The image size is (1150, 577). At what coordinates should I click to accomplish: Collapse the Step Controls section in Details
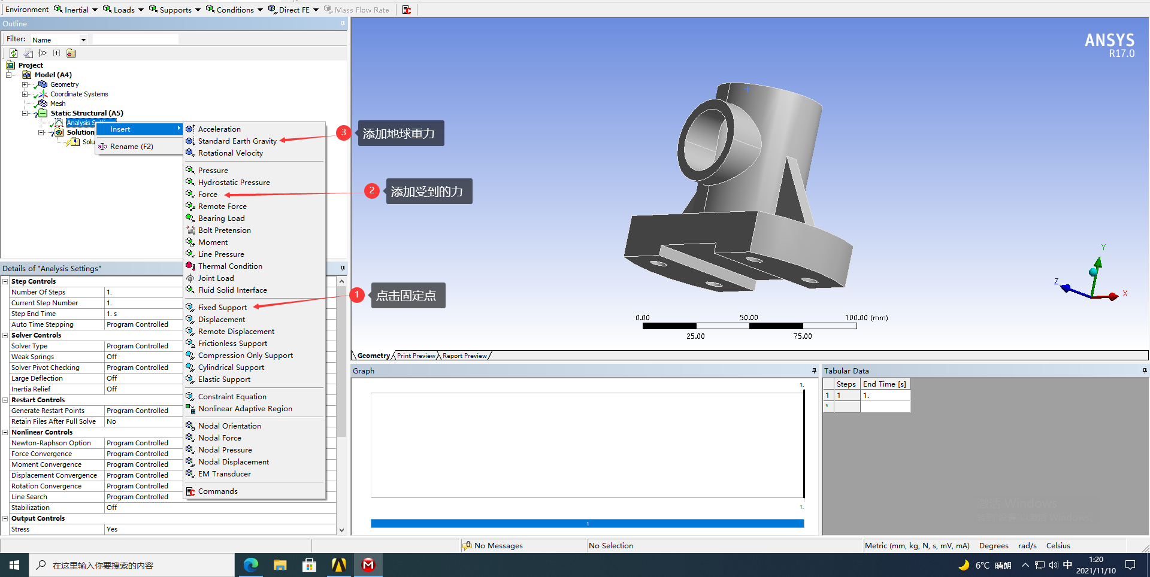(x=5, y=281)
